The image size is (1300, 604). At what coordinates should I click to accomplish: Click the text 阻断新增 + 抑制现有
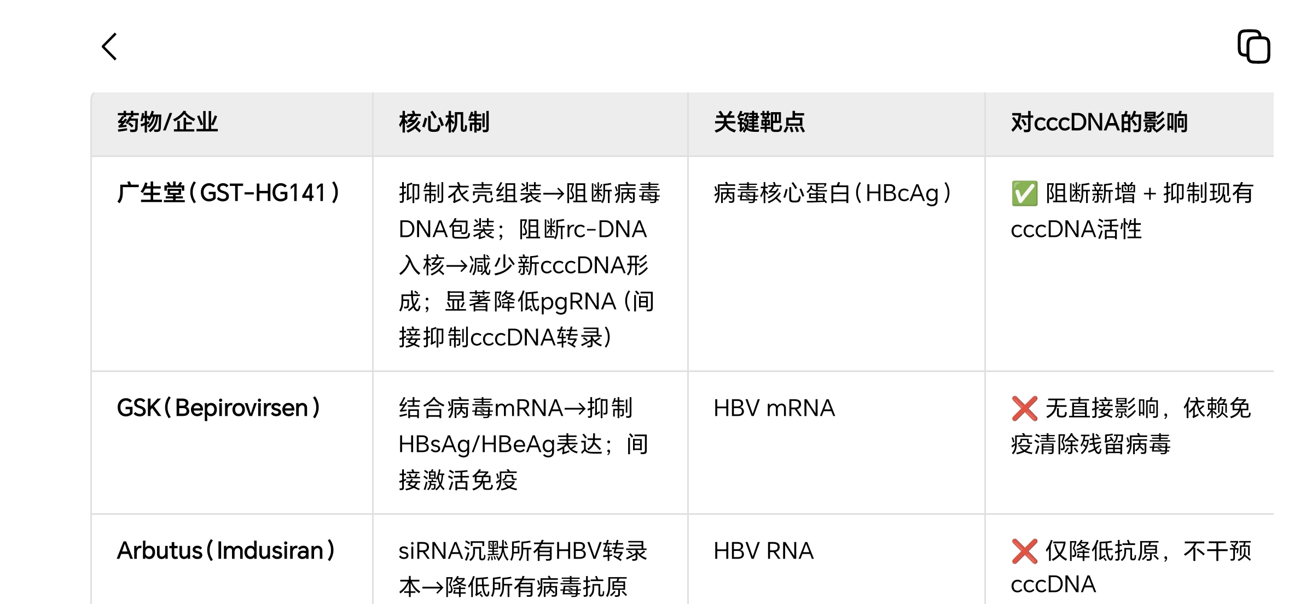(x=1149, y=193)
